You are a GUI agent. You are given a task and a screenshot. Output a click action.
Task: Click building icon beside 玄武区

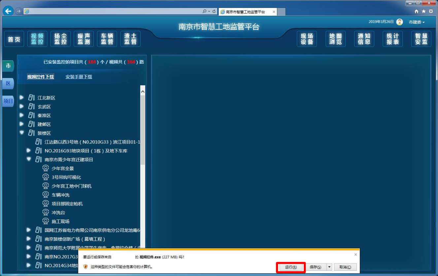[31, 106]
